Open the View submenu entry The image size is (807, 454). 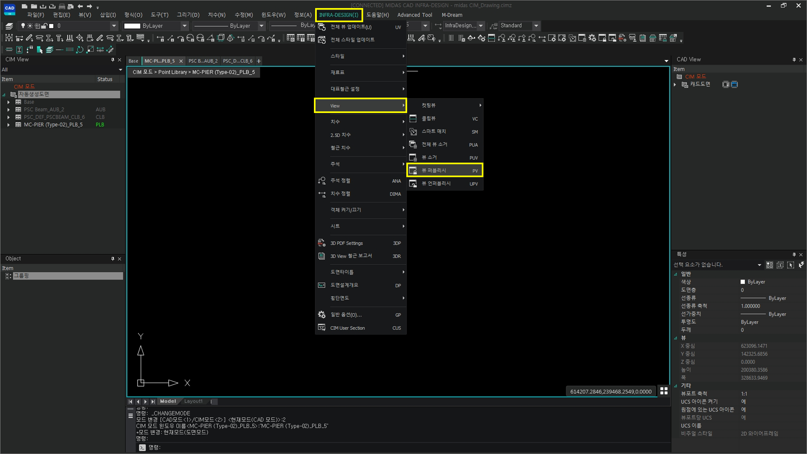[x=360, y=106]
